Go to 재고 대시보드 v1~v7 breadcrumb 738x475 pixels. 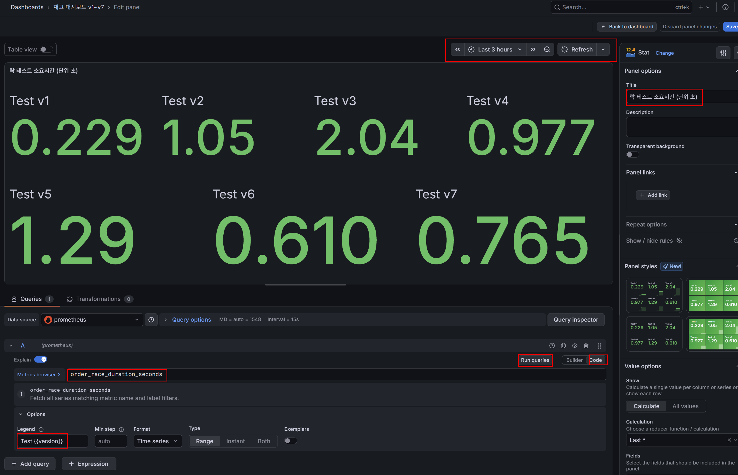click(79, 7)
